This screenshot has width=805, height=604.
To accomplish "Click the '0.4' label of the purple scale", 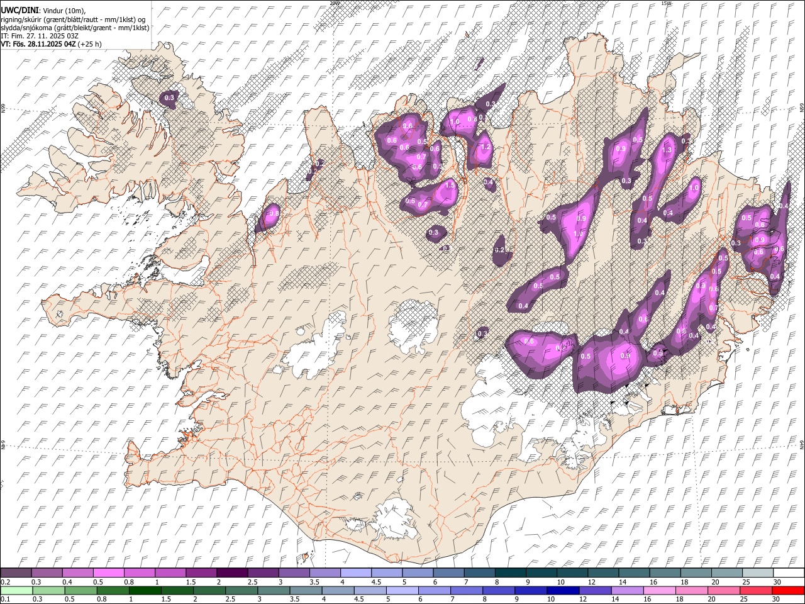I will coord(67,582).
